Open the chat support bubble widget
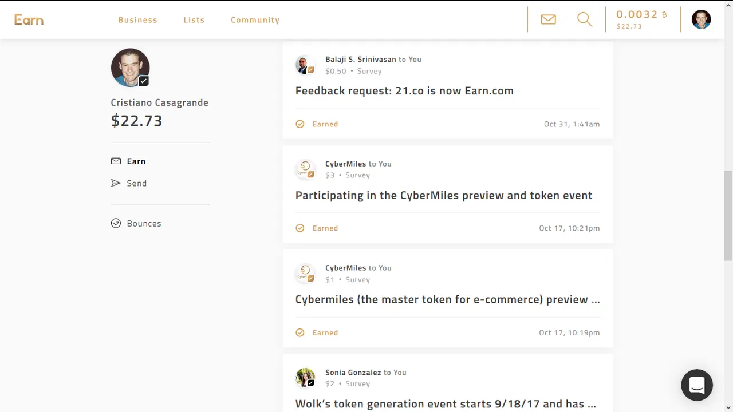Image resolution: width=733 pixels, height=412 pixels. pyautogui.click(x=697, y=385)
